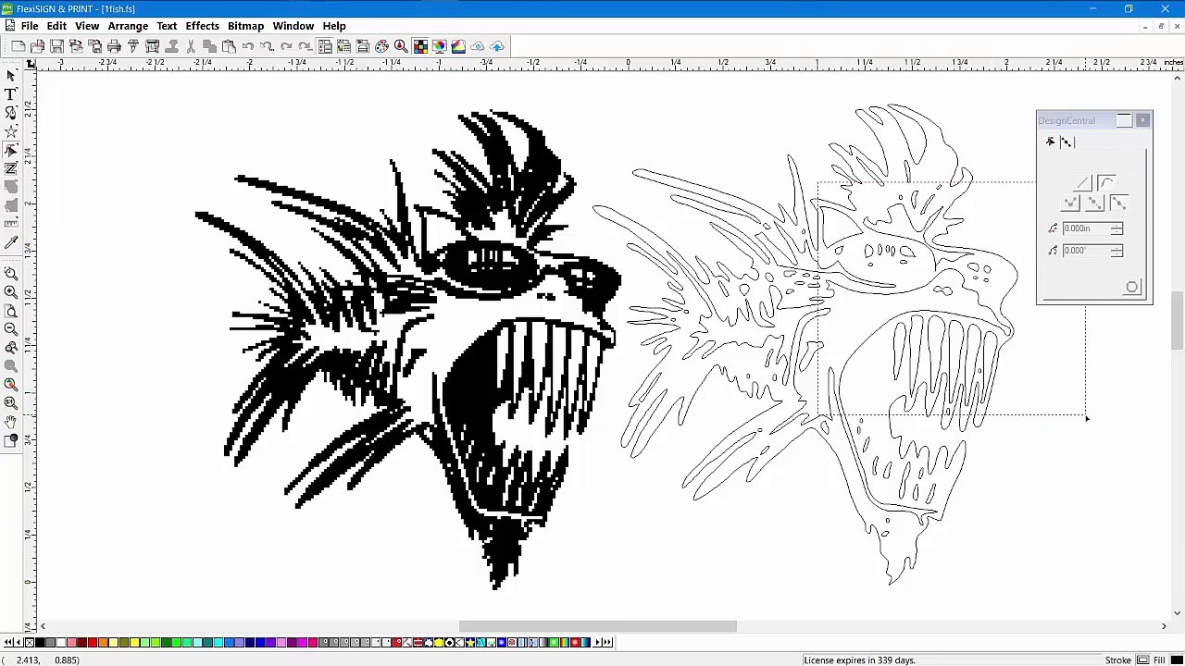Select the pan hand tool
The height and width of the screenshot is (666, 1185).
click(11, 422)
